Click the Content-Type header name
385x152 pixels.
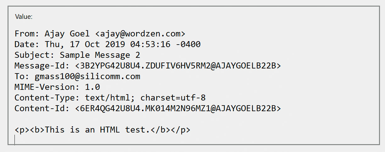pyautogui.click(x=47, y=98)
